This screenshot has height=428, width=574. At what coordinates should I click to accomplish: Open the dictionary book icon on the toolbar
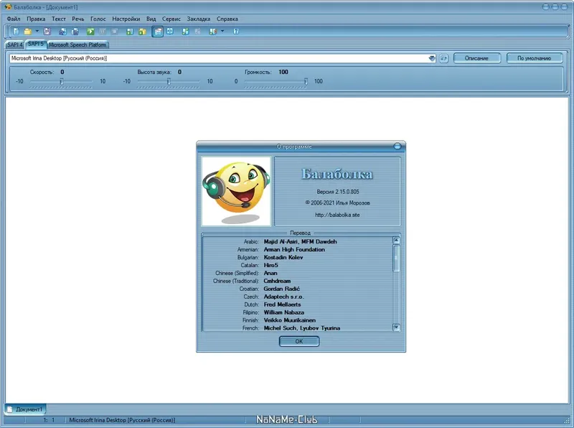point(170,32)
